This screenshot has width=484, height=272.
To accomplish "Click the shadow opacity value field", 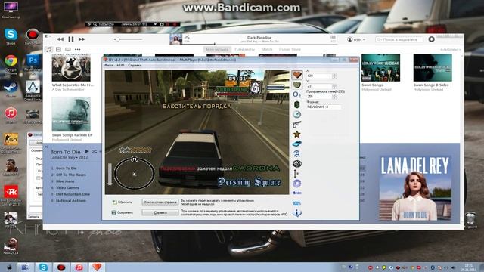I will point(318,97).
